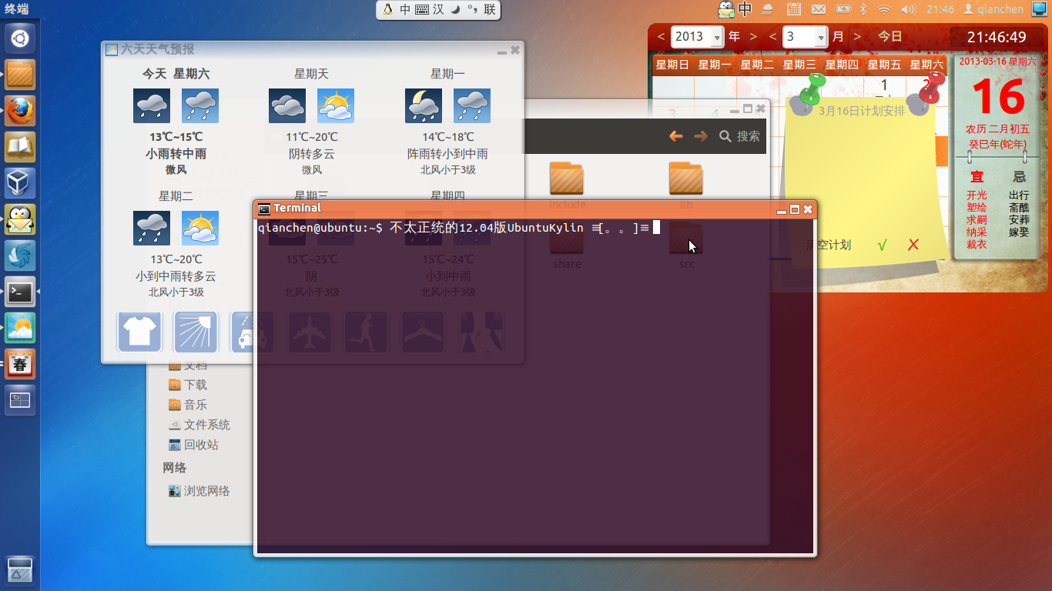Select date 1 in the calendar grid

(x=884, y=85)
